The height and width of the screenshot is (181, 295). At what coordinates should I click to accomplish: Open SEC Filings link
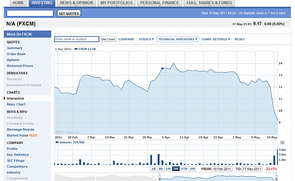16,161
